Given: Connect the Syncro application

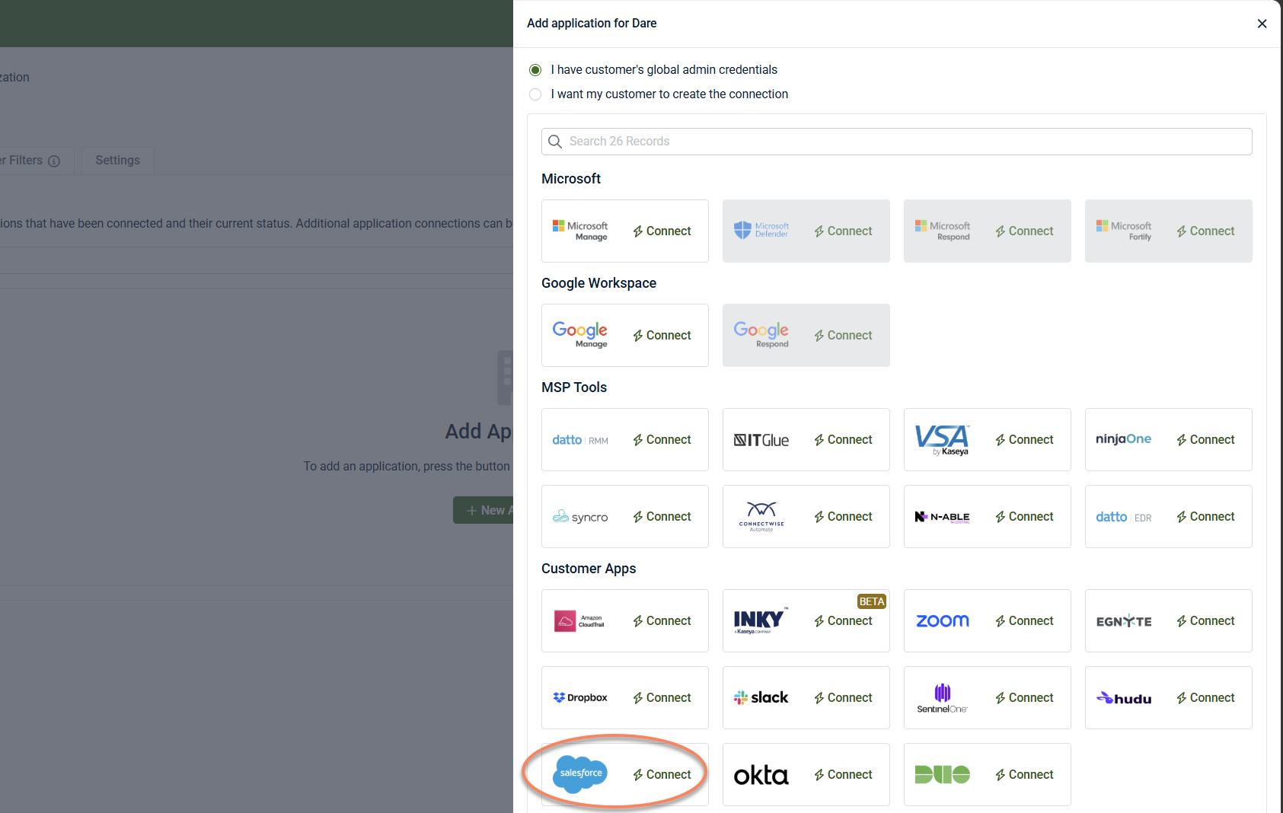Looking at the screenshot, I should [662, 517].
